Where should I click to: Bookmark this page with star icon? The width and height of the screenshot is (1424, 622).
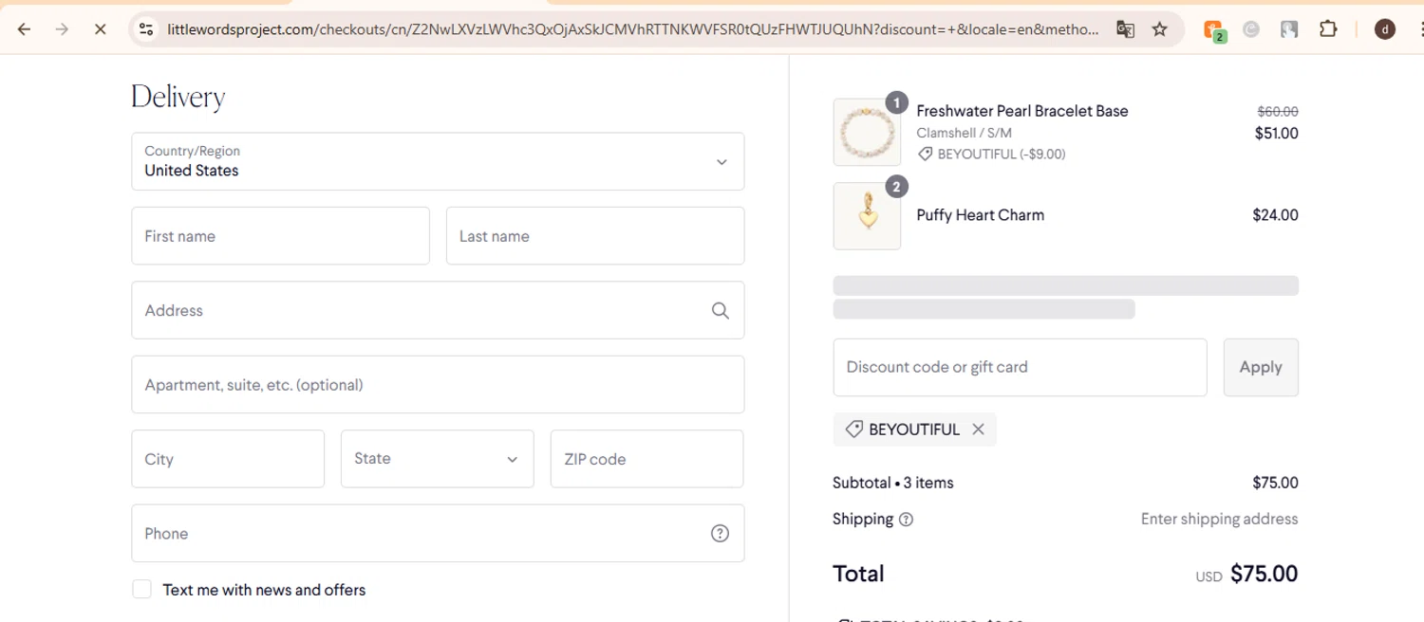1159,29
